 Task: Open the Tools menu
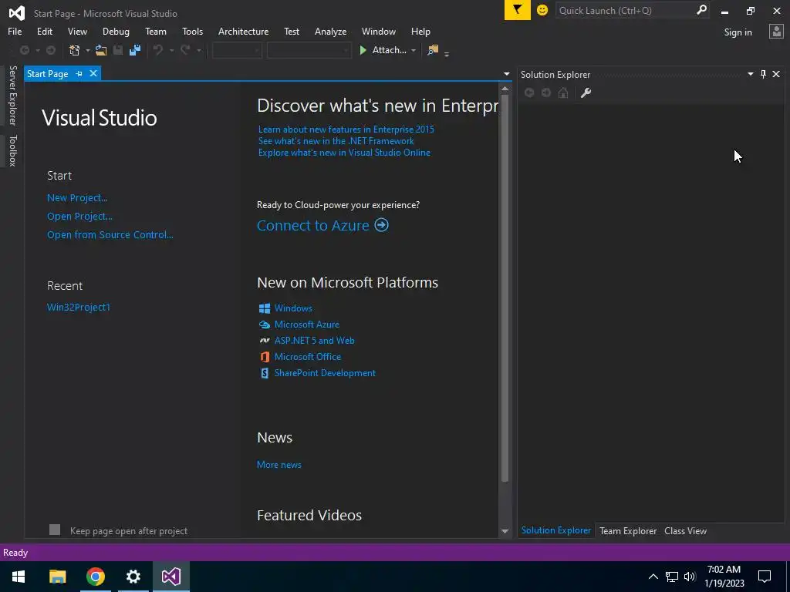(192, 31)
